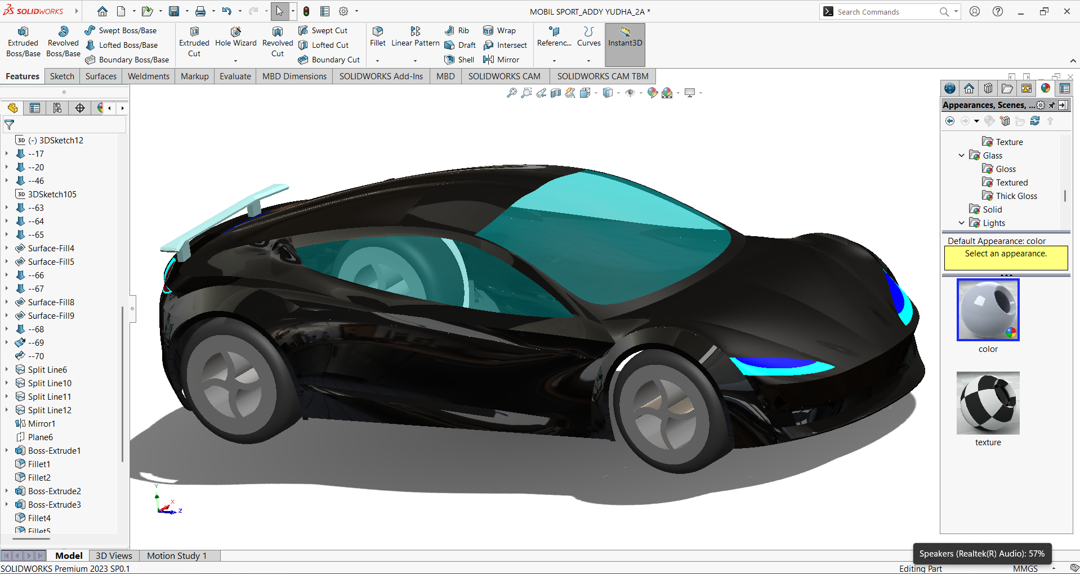Select the color appearance swatch
The image size is (1080, 574).
[x=988, y=310]
